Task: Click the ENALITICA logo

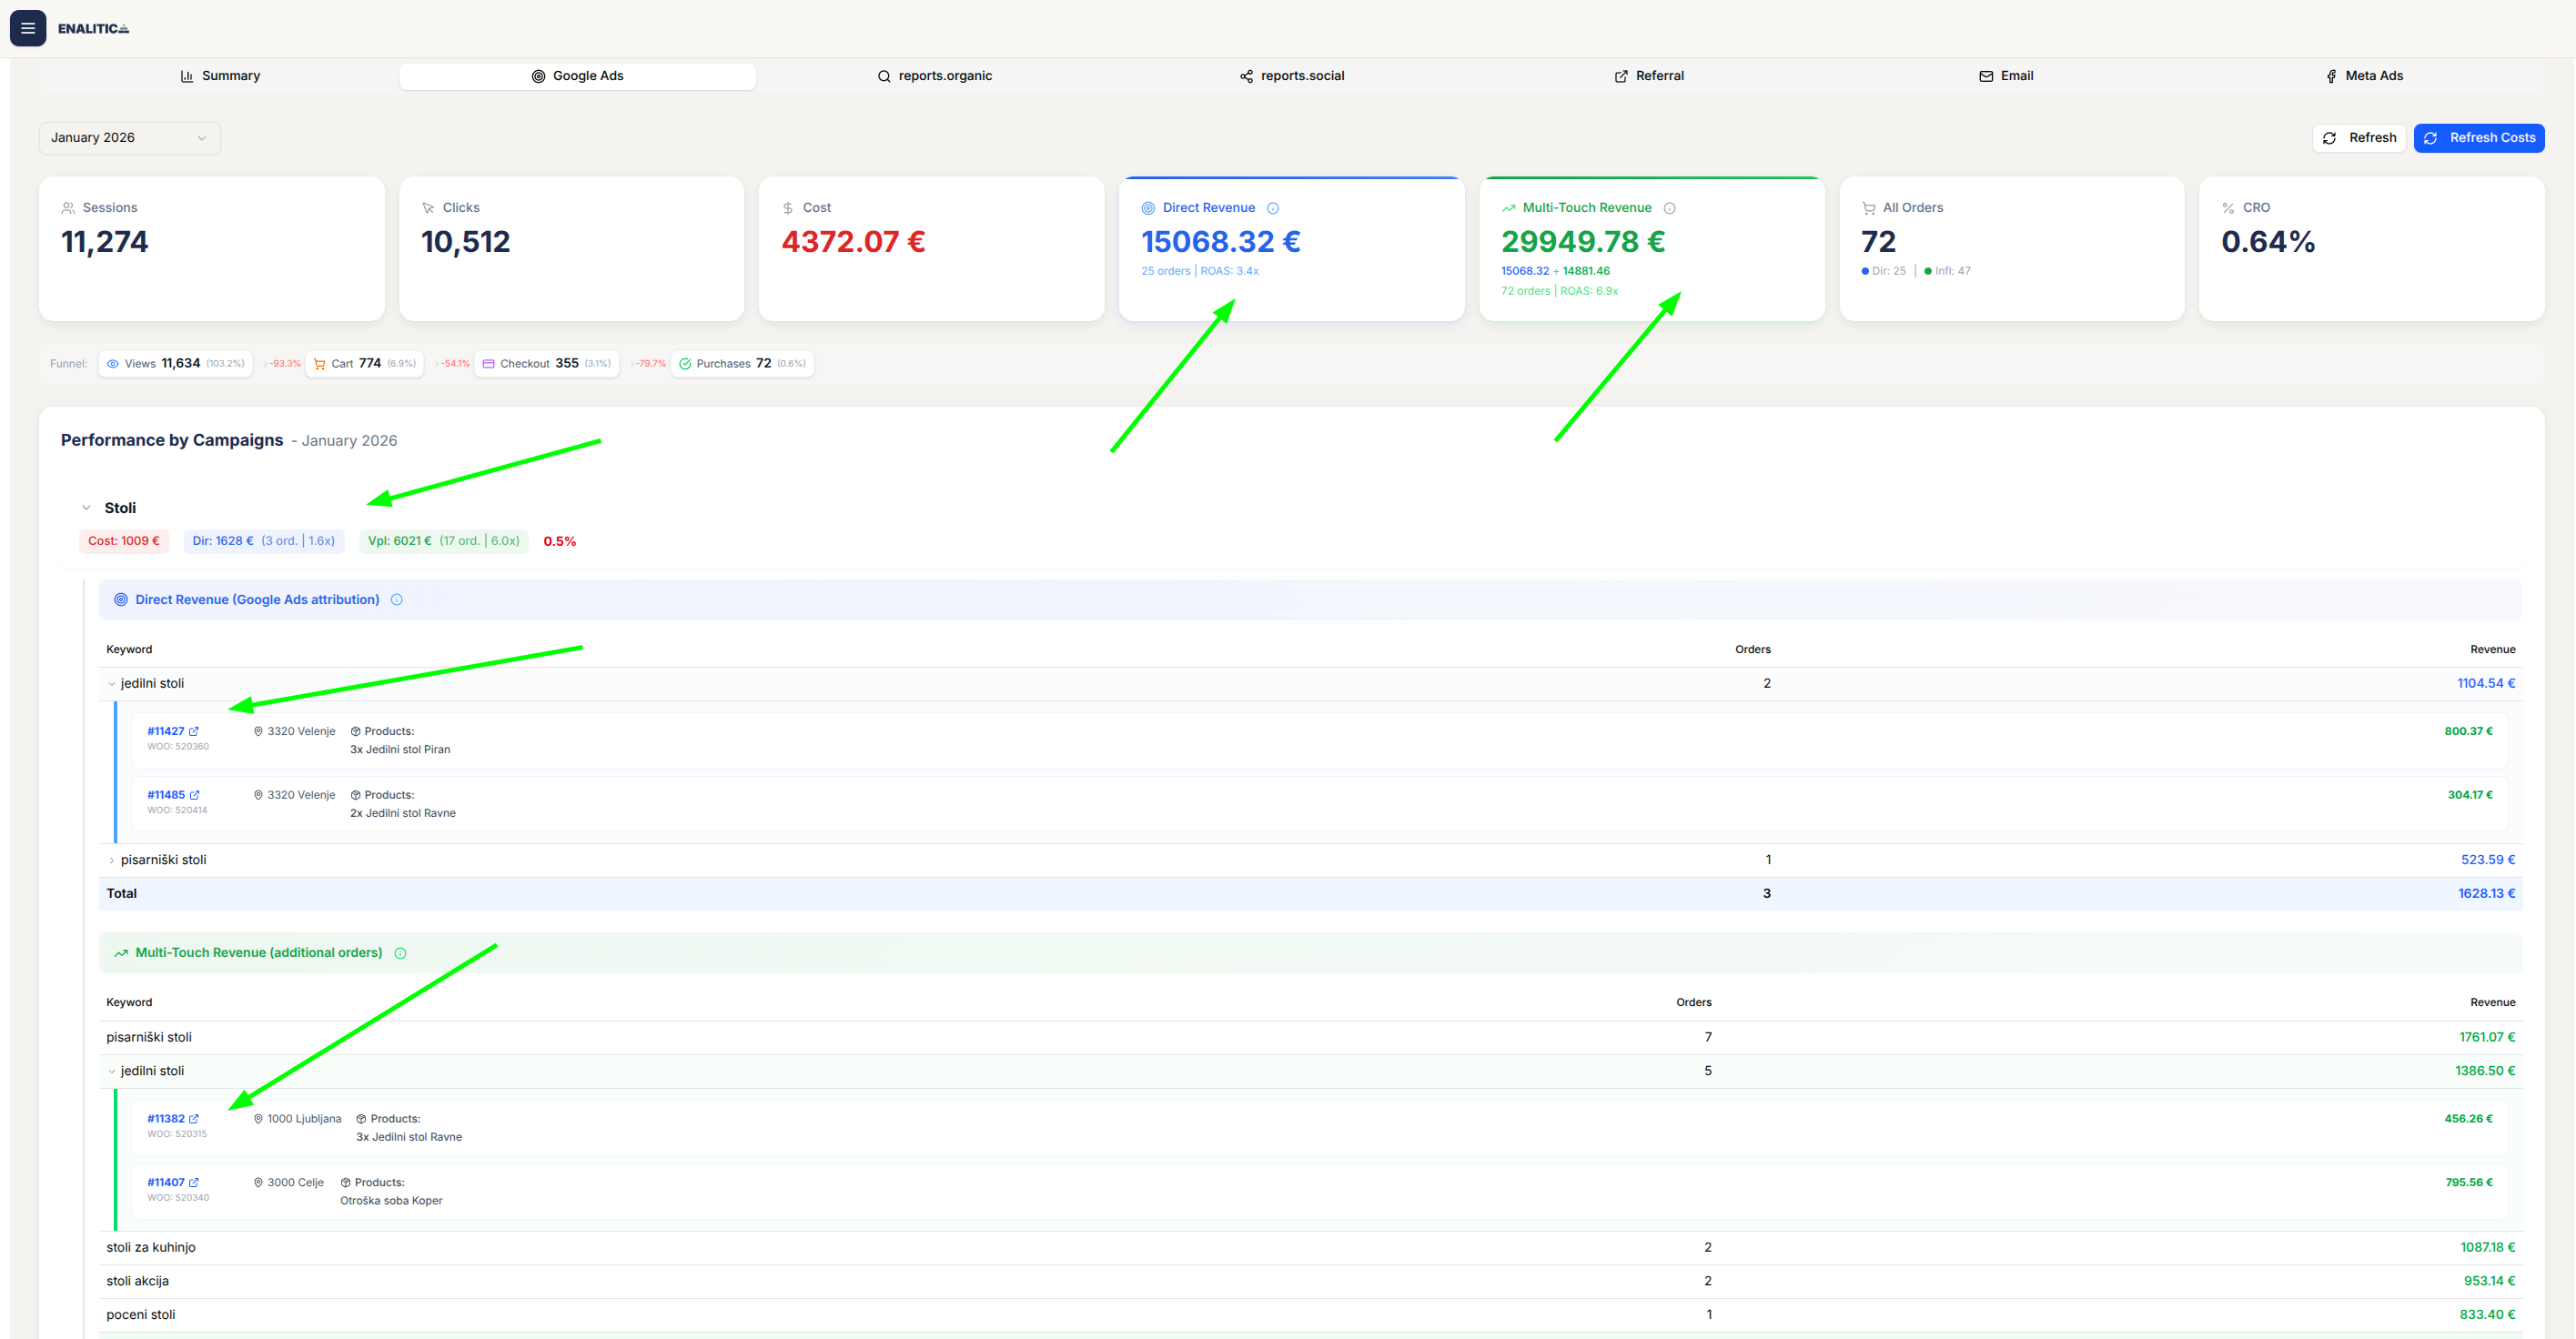Action: [x=92, y=28]
